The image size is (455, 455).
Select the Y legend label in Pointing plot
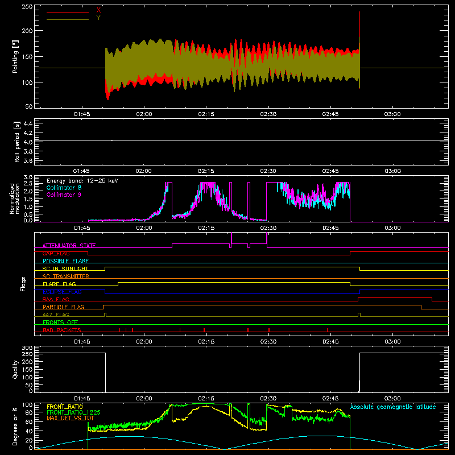98,18
